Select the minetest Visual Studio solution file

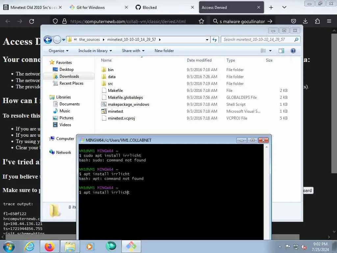[116, 111]
